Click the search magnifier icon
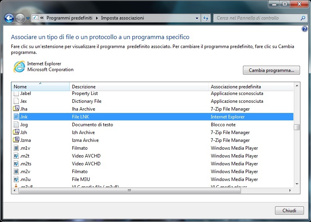Viewport: 311px width, 222px height. [303, 18]
